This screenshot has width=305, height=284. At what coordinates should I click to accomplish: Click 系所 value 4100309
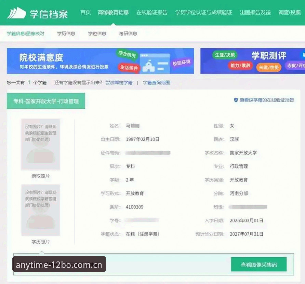tap(134, 207)
